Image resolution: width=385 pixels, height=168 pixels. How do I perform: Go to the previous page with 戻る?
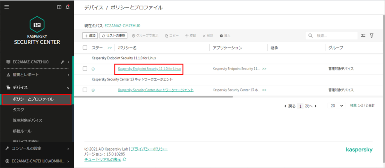290,106
